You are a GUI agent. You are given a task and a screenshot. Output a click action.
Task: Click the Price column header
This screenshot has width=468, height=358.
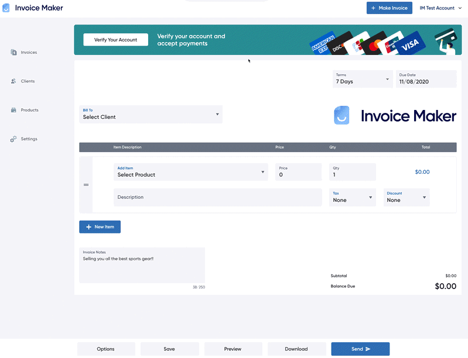point(279,147)
